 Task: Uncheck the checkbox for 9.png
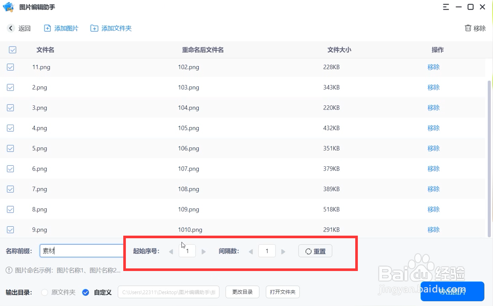[x=10, y=230]
